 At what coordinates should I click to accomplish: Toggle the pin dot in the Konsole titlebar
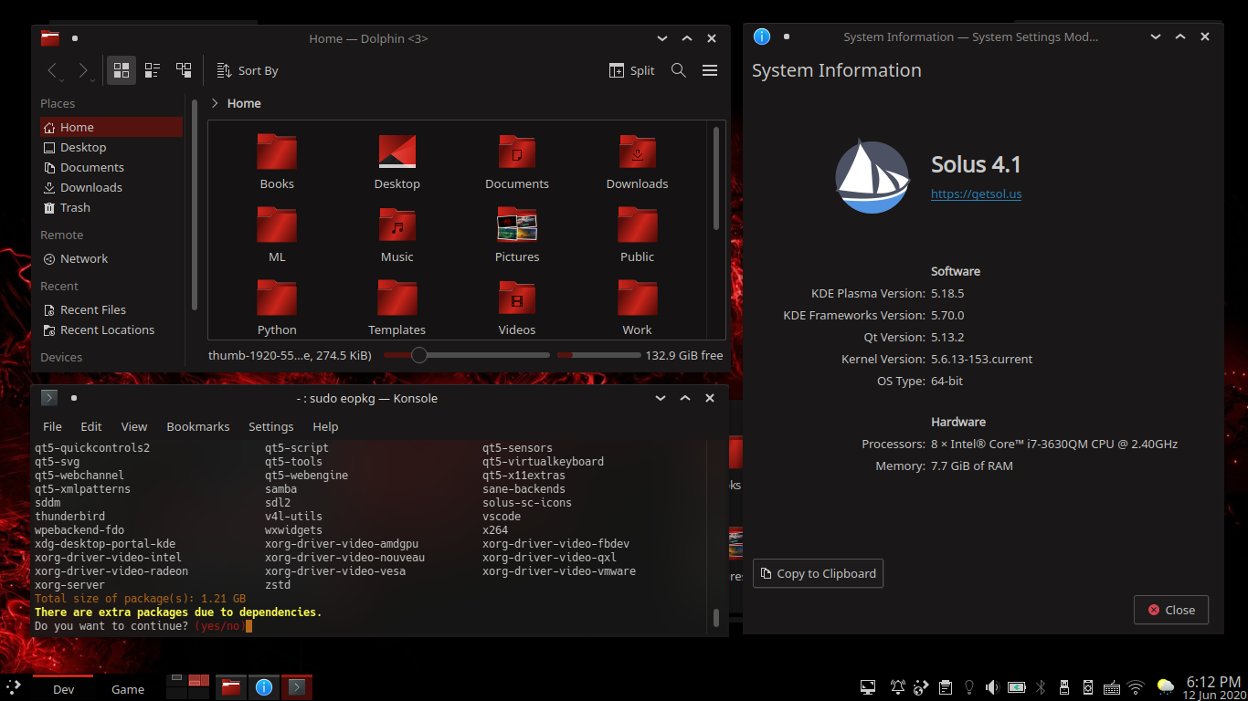pos(74,398)
